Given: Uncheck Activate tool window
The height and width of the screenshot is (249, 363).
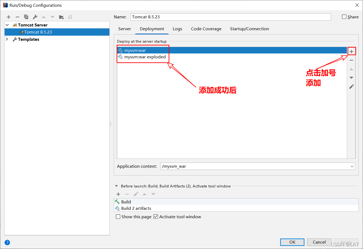Looking at the screenshot, I should (x=155, y=217).
